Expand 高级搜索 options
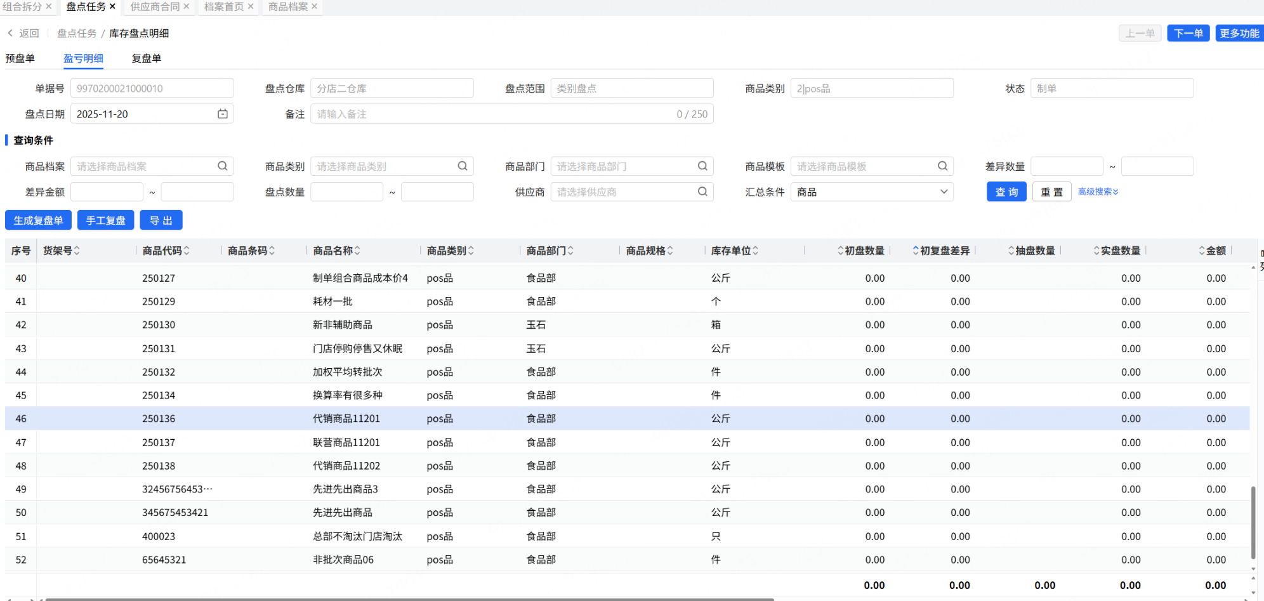The height and width of the screenshot is (601, 1264). click(x=1098, y=192)
